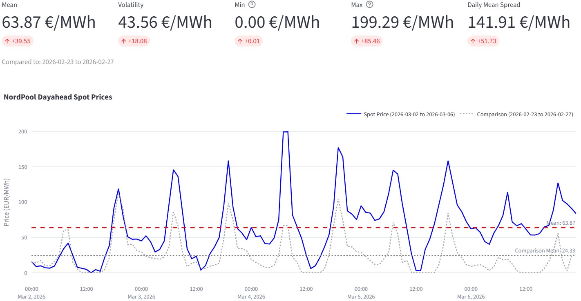The width and height of the screenshot is (581, 301).
Task: Click the up arrow in the +39.55 badge
Action: 7,41
